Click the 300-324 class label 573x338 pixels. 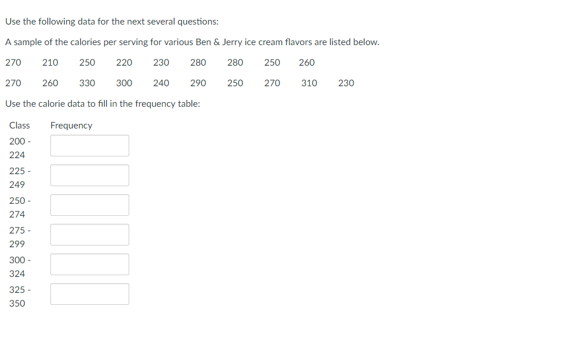(19, 267)
